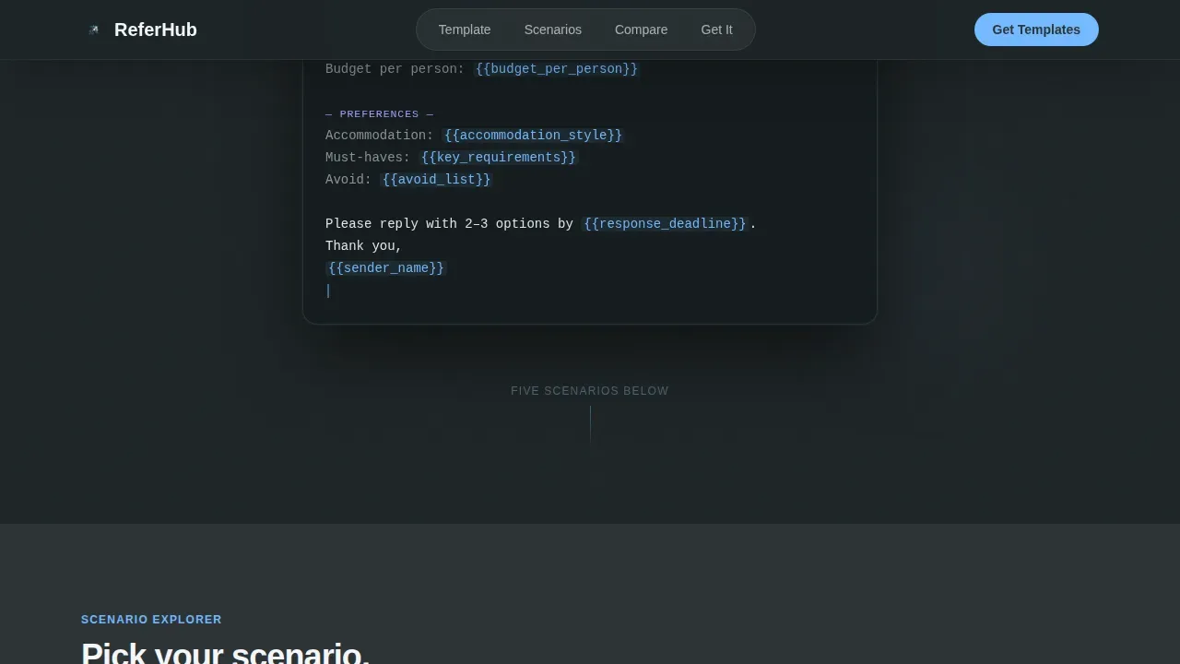Screen dimensions: 1180x664
Task: Click the scroll indicator line below label
Action: tap(590, 423)
